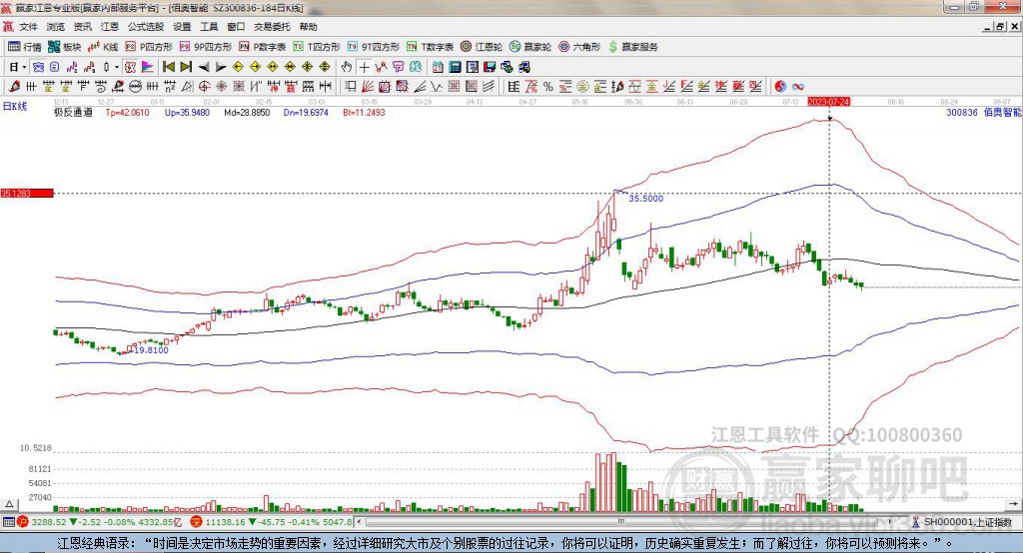Image resolution: width=1023 pixels, height=553 pixels.
Task: Select the triangle angle drawing tool
Action: tap(188, 87)
